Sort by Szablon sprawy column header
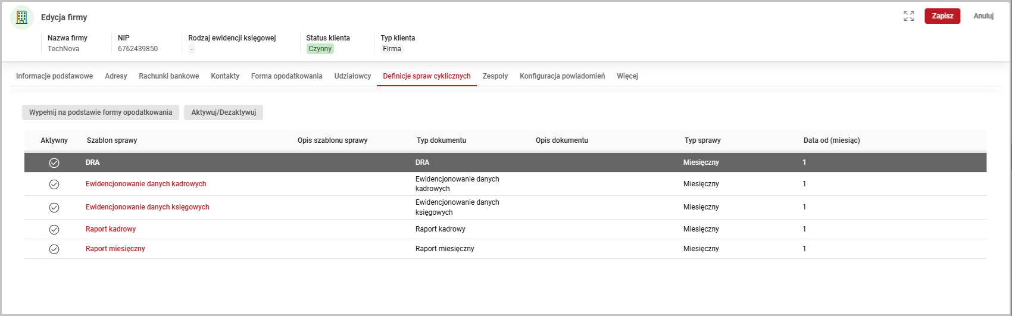Viewport: 1012px width, 316px height. 112,140
